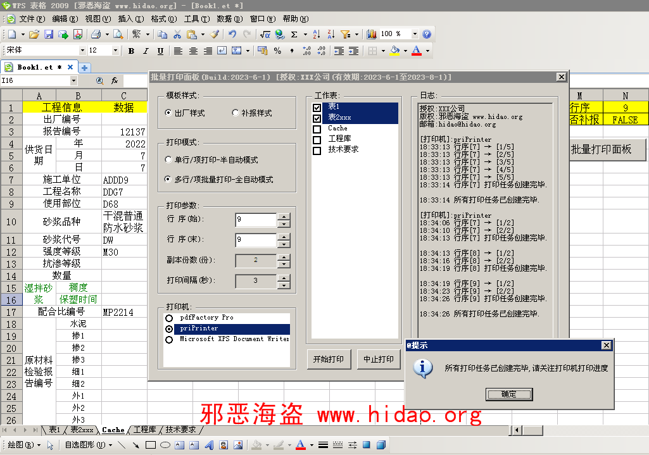This screenshot has width=649, height=455.
Task: Choose 单行/项打印-半自动模式 print mode
Action: coord(168,159)
